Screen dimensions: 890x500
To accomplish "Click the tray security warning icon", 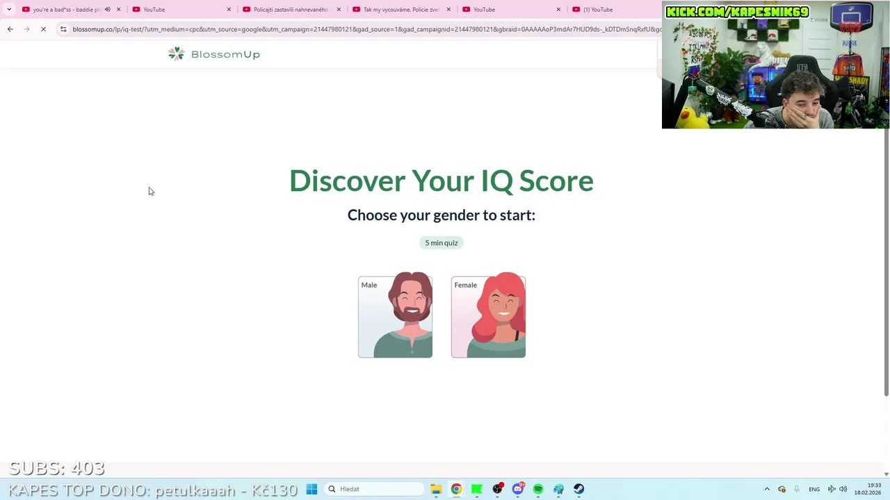I will tap(782, 489).
